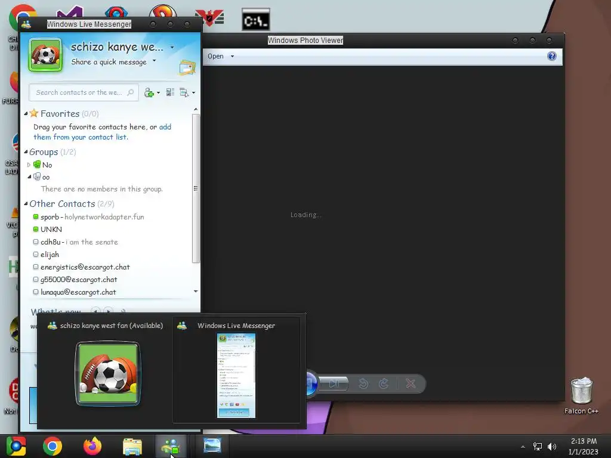Click the taskbar clock showing 2:13 PM

pos(584,446)
